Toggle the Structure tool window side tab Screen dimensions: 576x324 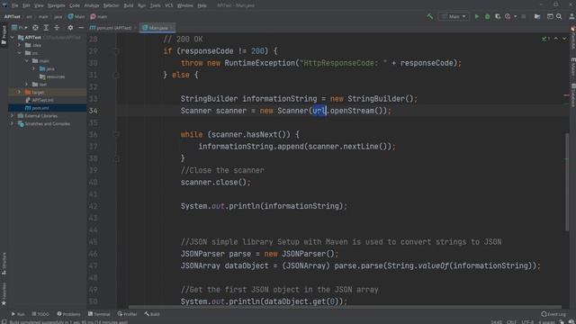coord(4,264)
